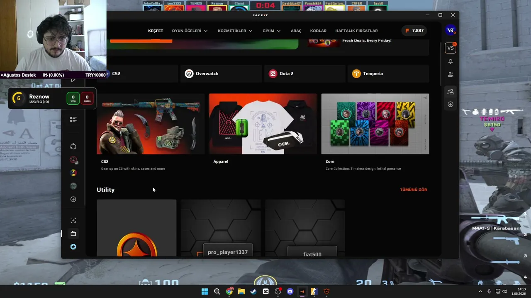Click the level 6 ELO ring badge

18,99
